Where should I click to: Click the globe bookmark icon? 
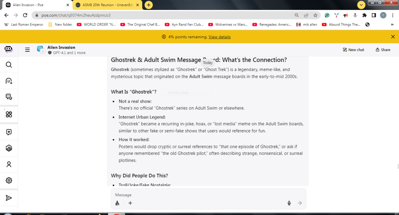367,25
